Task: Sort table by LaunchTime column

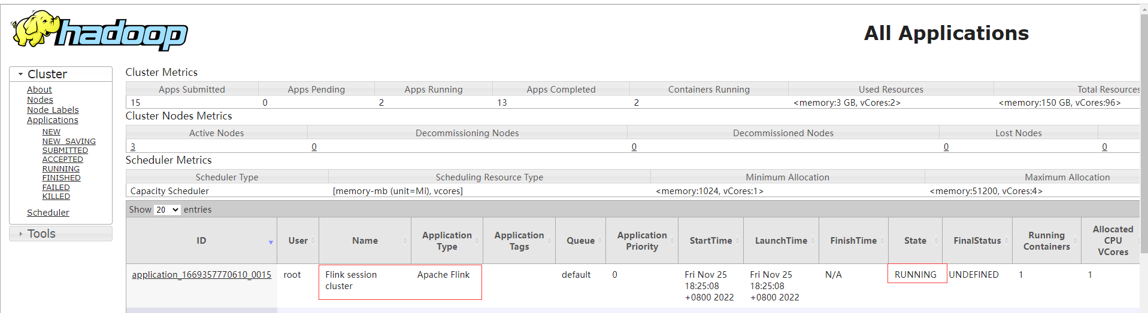Action: point(781,241)
